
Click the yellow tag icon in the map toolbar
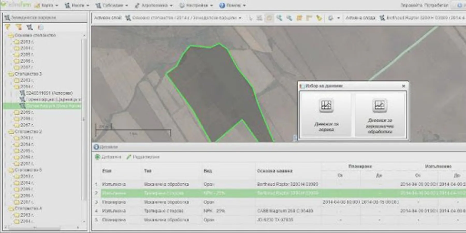tap(319, 18)
